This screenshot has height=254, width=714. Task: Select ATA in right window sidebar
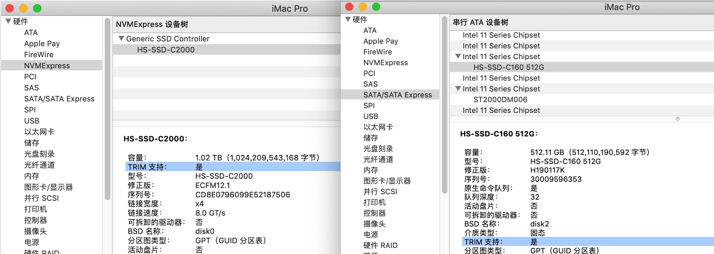[x=370, y=30]
